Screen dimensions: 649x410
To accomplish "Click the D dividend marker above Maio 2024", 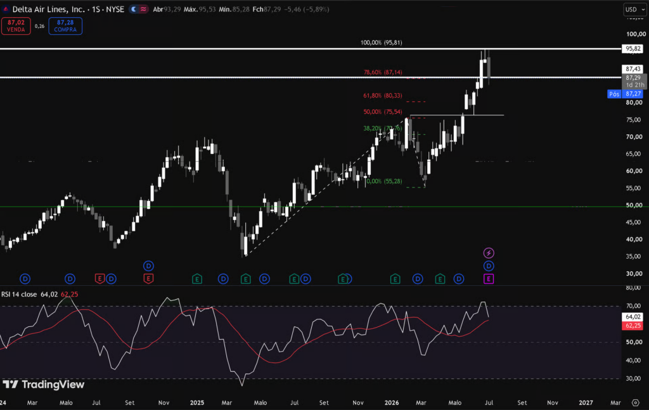I will point(70,279).
